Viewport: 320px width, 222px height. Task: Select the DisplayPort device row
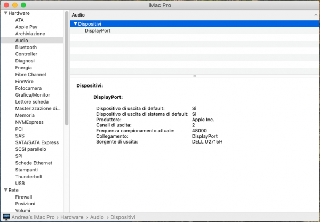point(195,30)
